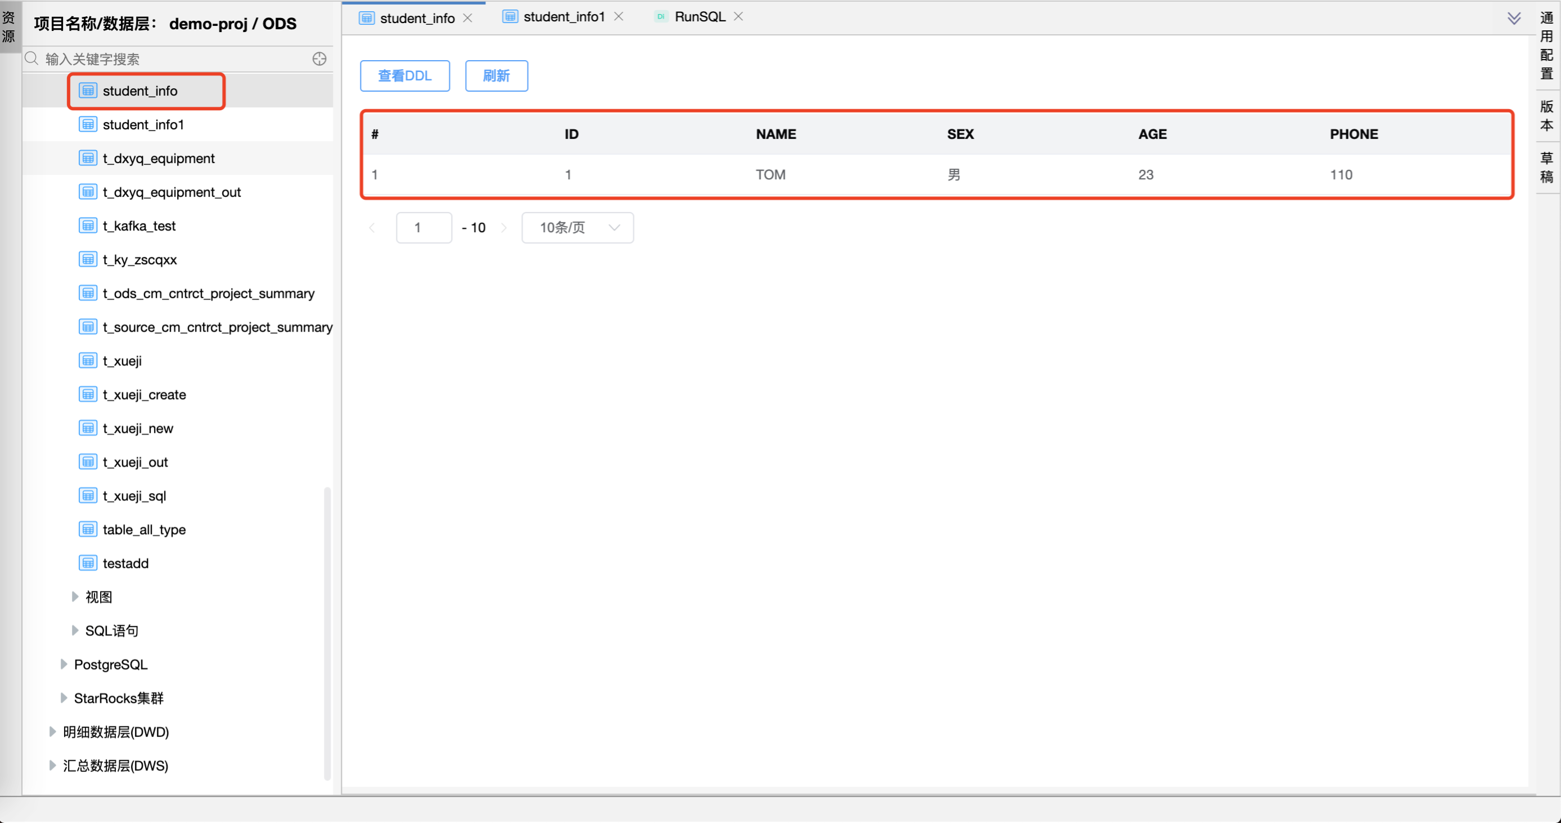Click the table icon beside testadd
Viewport: 1561px width, 823px height.
[88, 562]
